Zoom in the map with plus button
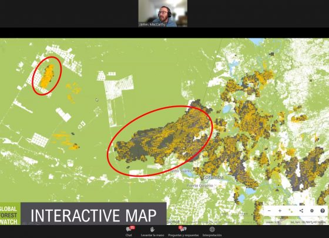The image size is (329, 238). 280,211
